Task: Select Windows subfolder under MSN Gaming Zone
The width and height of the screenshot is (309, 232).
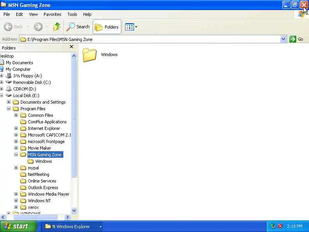Action: 44,161
